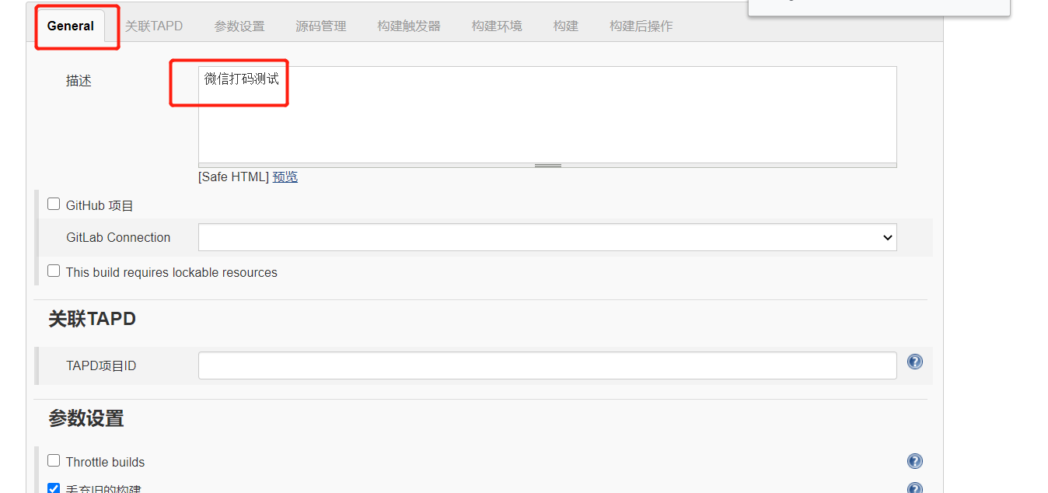Image resolution: width=1048 pixels, height=493 pixels.
Task: Click the textarea resize handle below the description
Action: coord(547,164)
